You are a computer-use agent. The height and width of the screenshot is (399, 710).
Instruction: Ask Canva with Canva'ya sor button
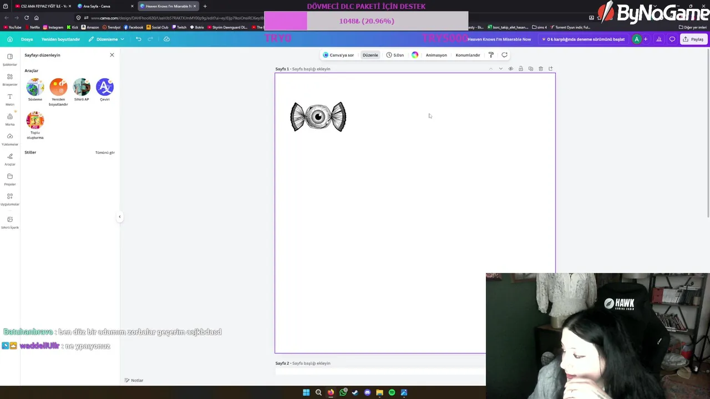[x=338, y=55]
